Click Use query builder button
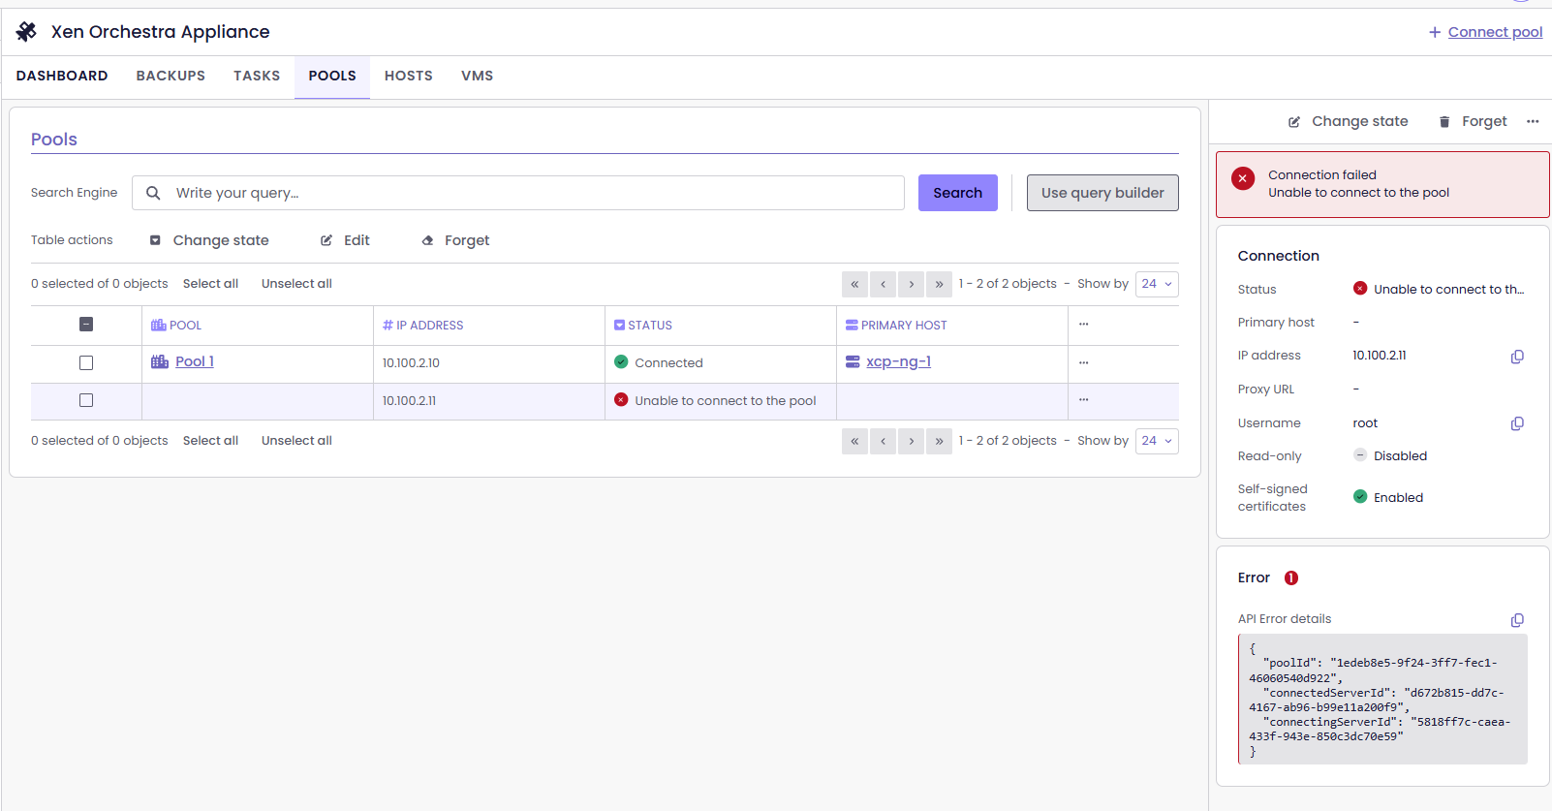This screenshot has height=811, width=1552. coord(1102,193)
